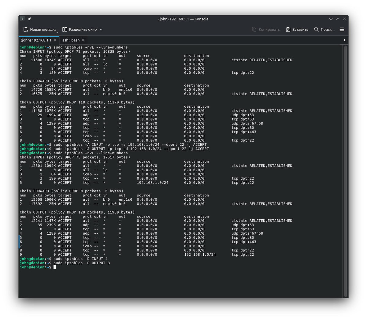Image resolution: width=367 pixels, height=320 pixels.
Task: Click the Konsole app icon in title bar
Action: click(x=22, y=19)
